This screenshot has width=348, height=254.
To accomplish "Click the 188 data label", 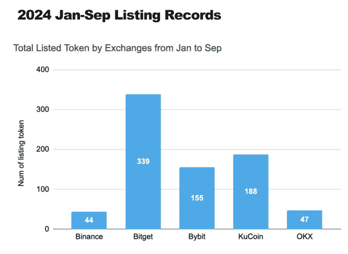I will pos(251,191).
